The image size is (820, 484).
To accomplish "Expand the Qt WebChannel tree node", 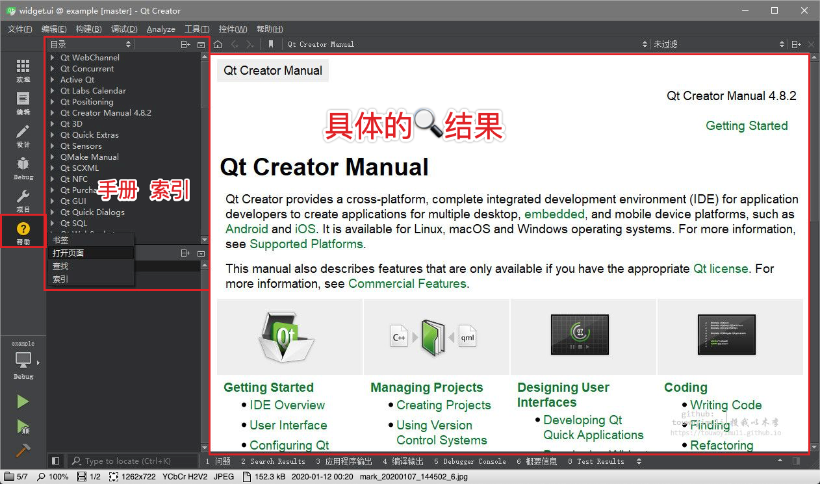I will coord(52,58).
